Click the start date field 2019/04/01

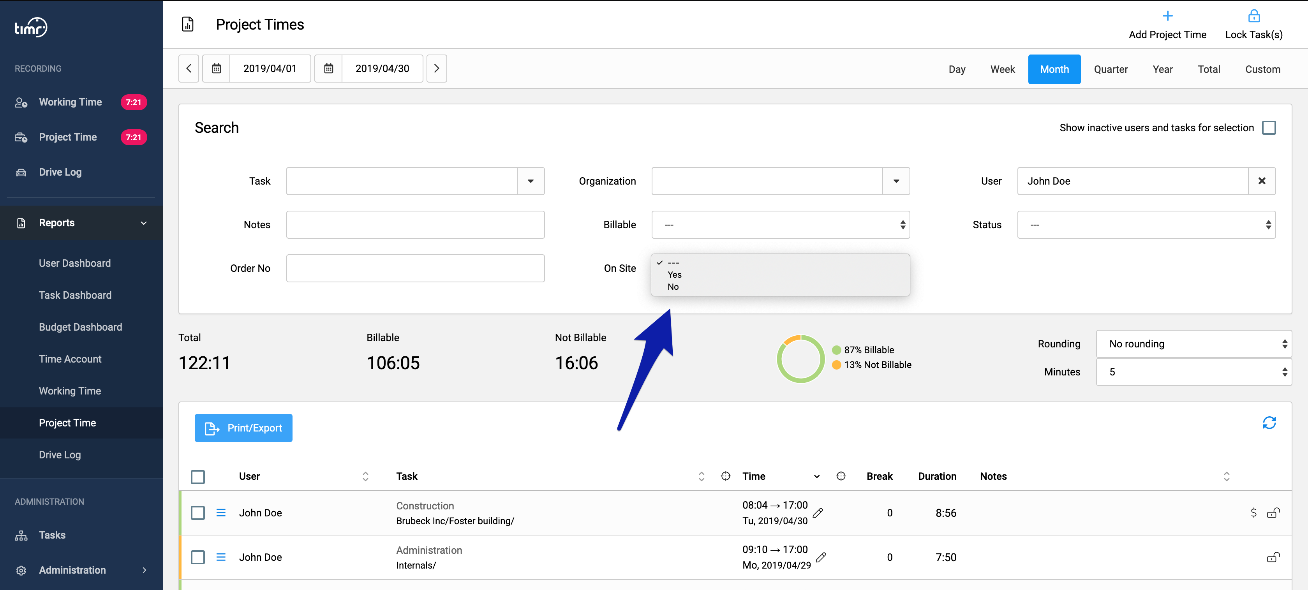click(x=270, y=68)
